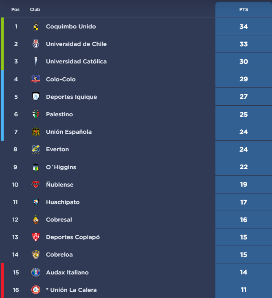Click the Colo-Colo club badge
This screenshot has height=298, width=272.
[x=36, y=79]
